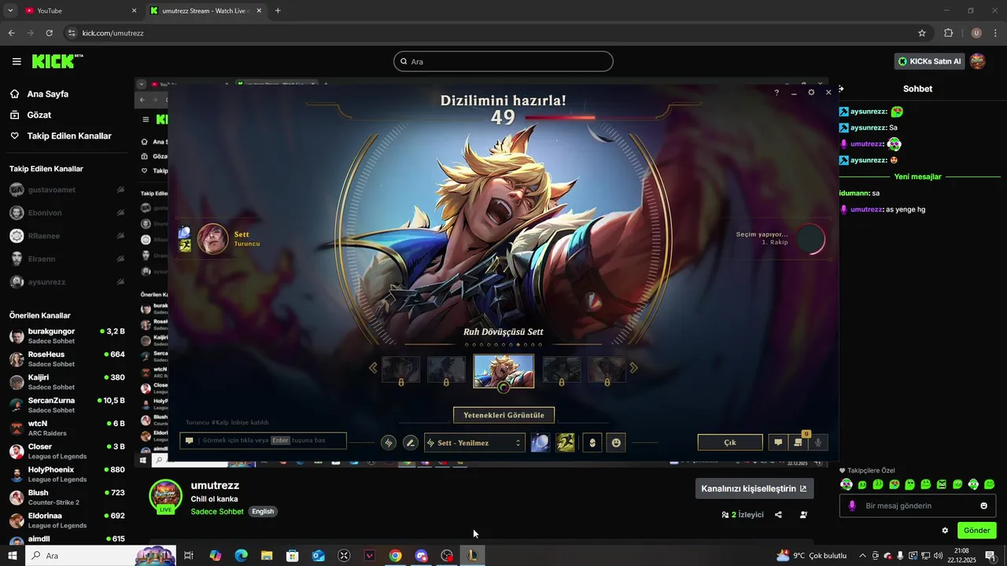The height and width of the screenshot is (566, 1007).
Task: Show hidden system tray icons chevron
Action: coord(862,556)
